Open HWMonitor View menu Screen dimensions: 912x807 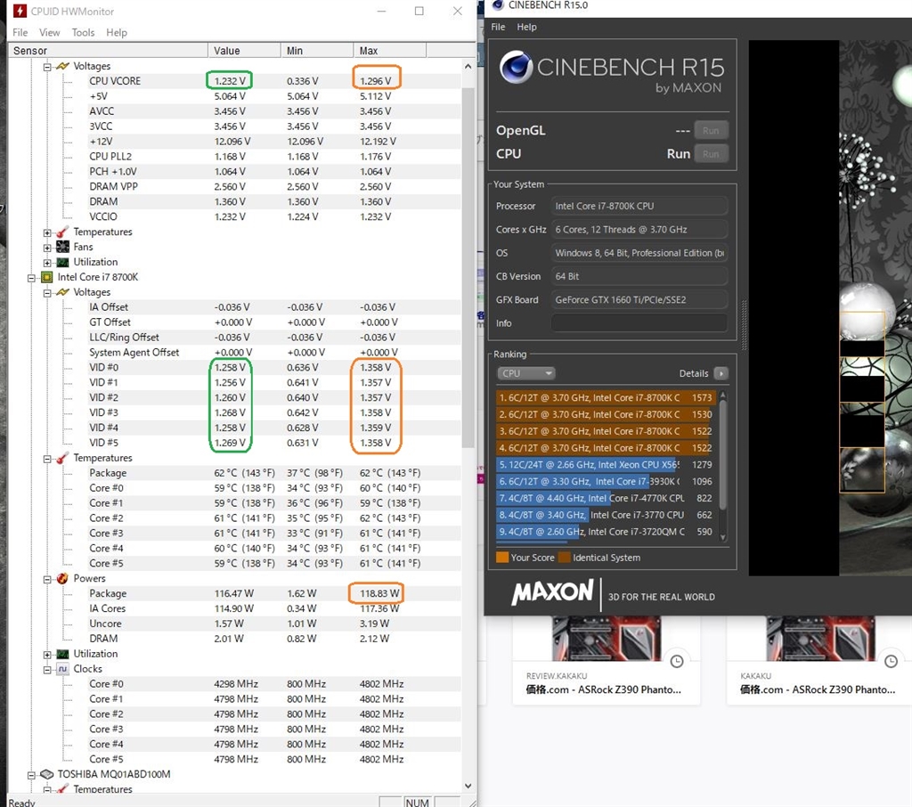tap(50, 33)
